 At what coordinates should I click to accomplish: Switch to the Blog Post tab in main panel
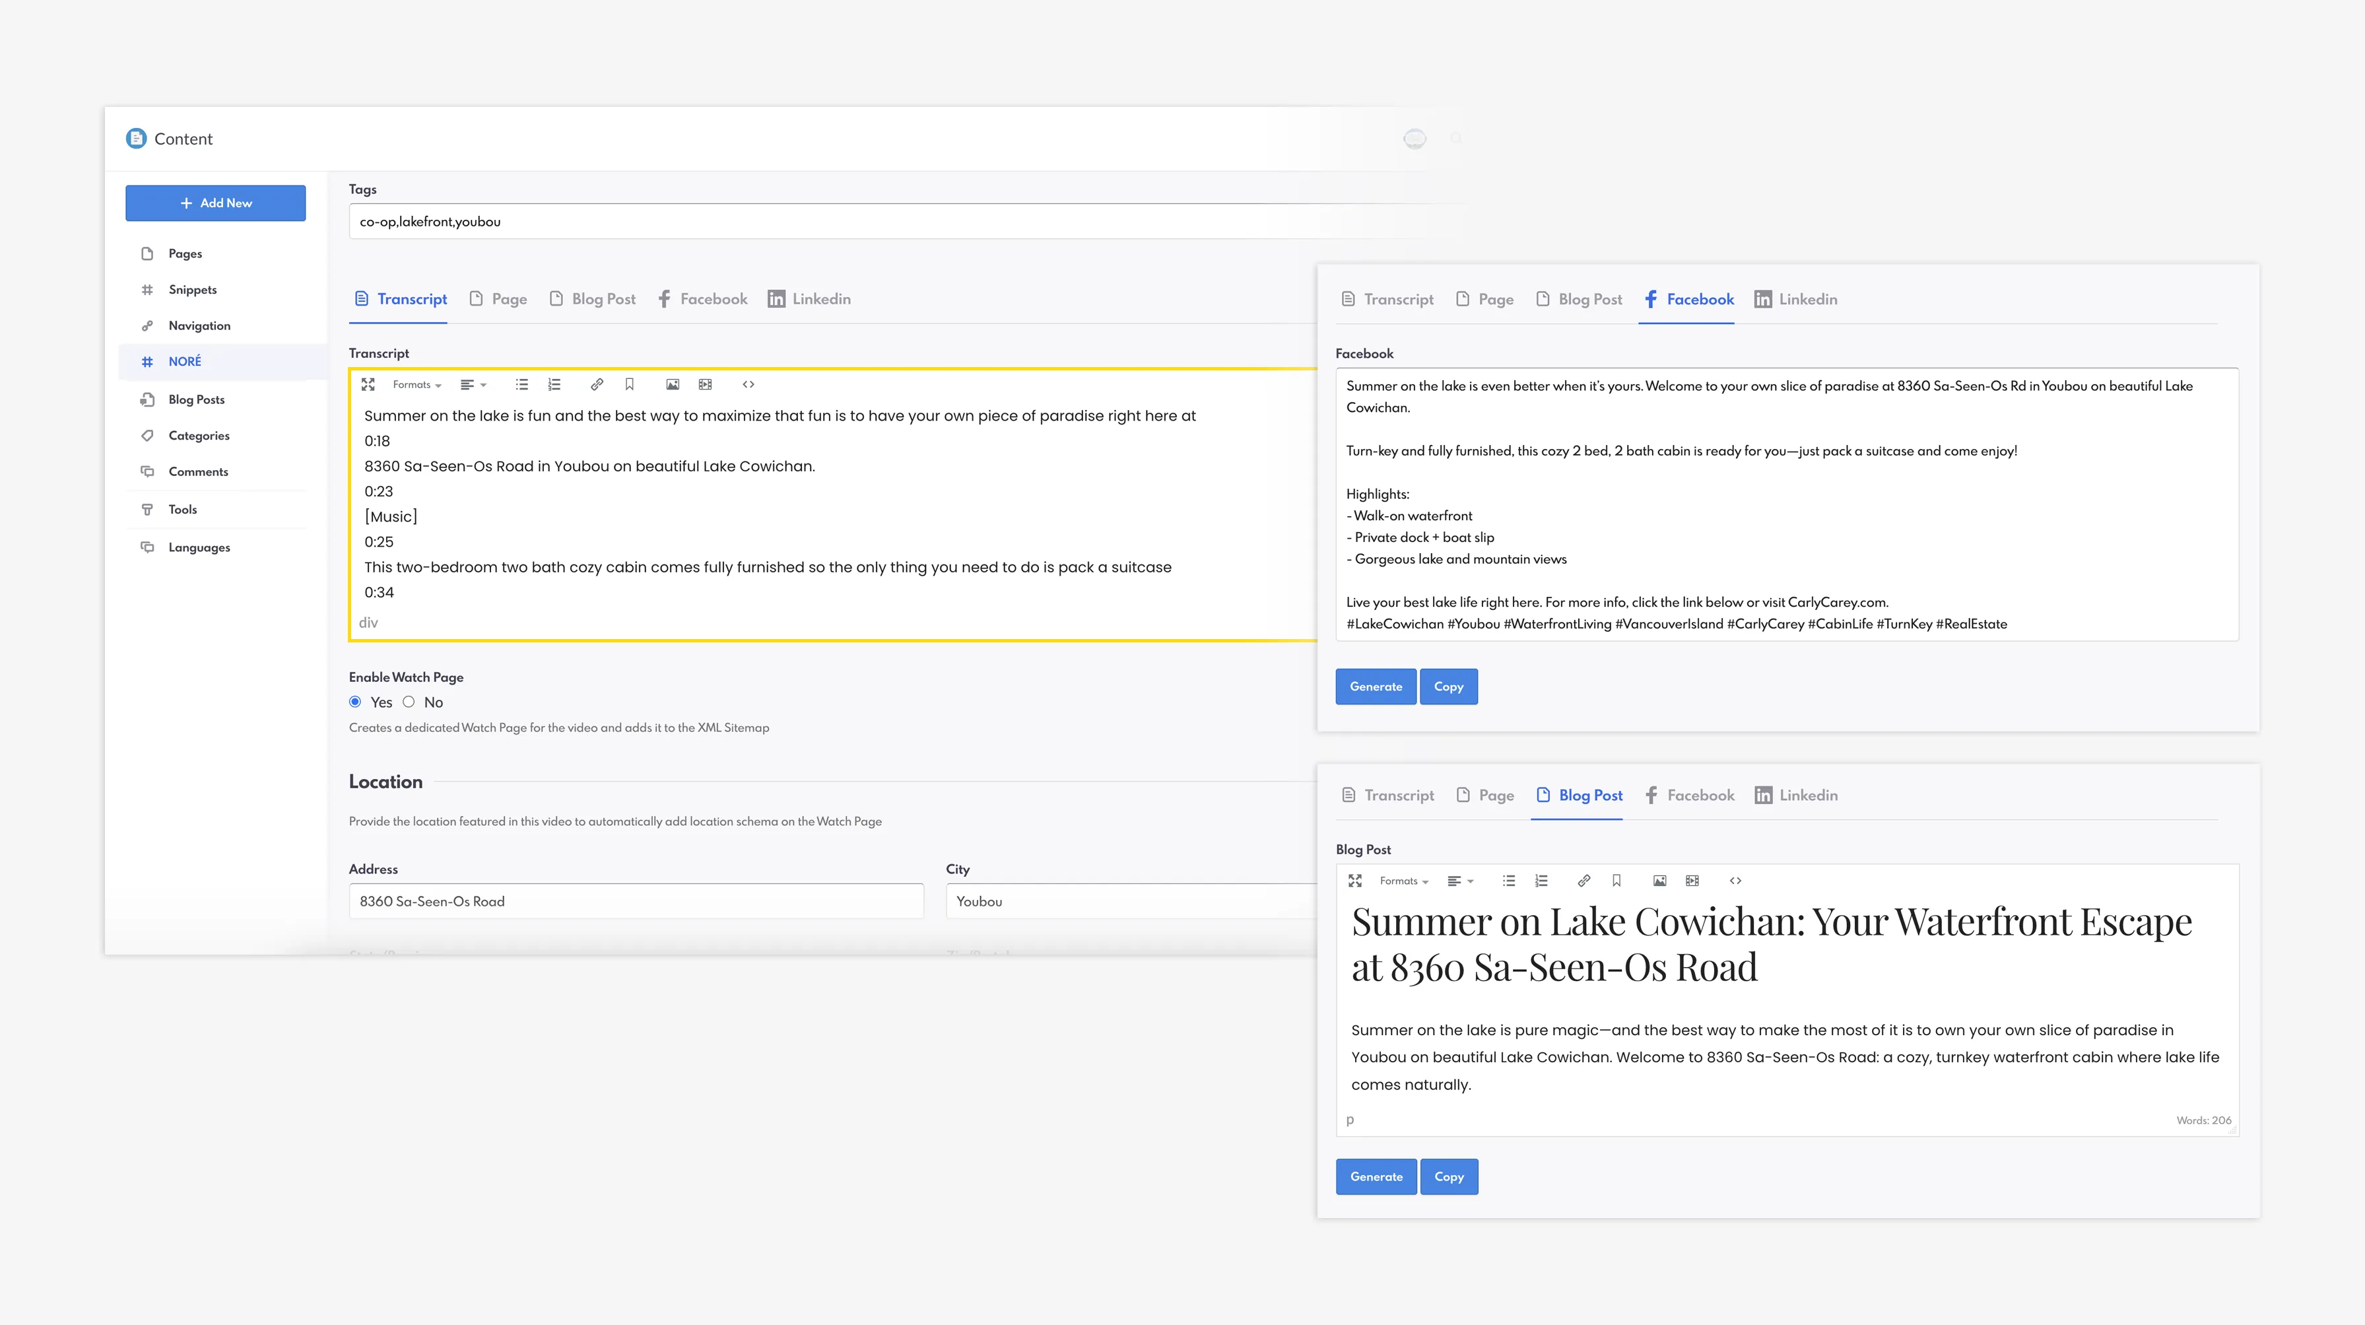point(592,299)
